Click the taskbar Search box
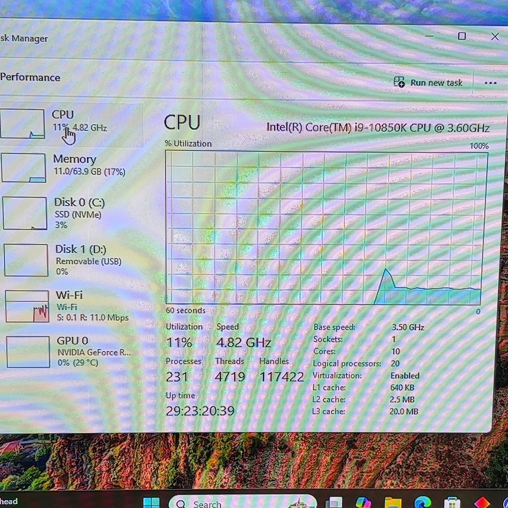The image size is (508, 508). (243, 502)
